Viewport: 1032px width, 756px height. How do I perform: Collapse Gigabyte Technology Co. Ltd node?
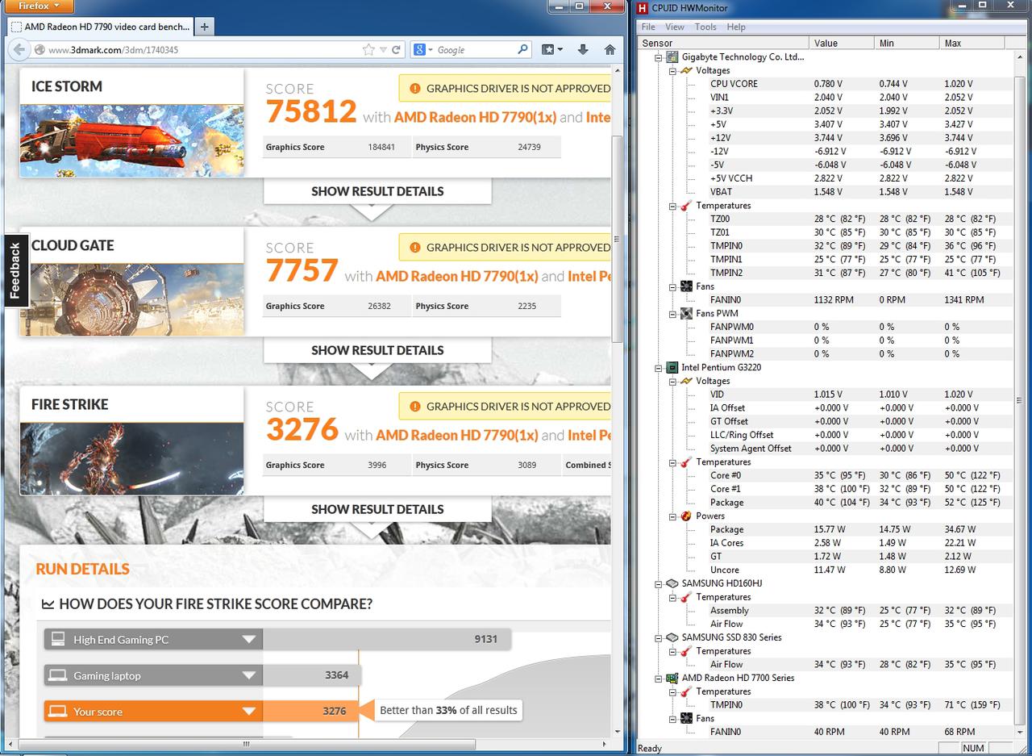click(659, 57)
